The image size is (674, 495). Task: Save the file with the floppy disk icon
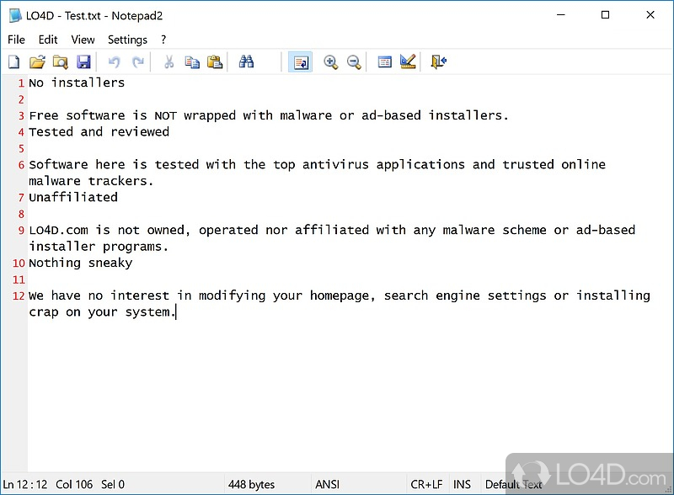[x=83, y=62]
